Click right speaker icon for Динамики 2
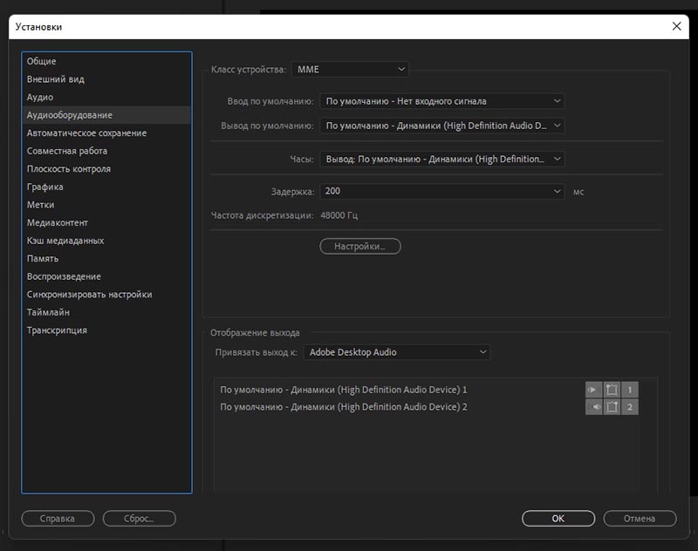698x551 pixels. [x=593, y=407]
